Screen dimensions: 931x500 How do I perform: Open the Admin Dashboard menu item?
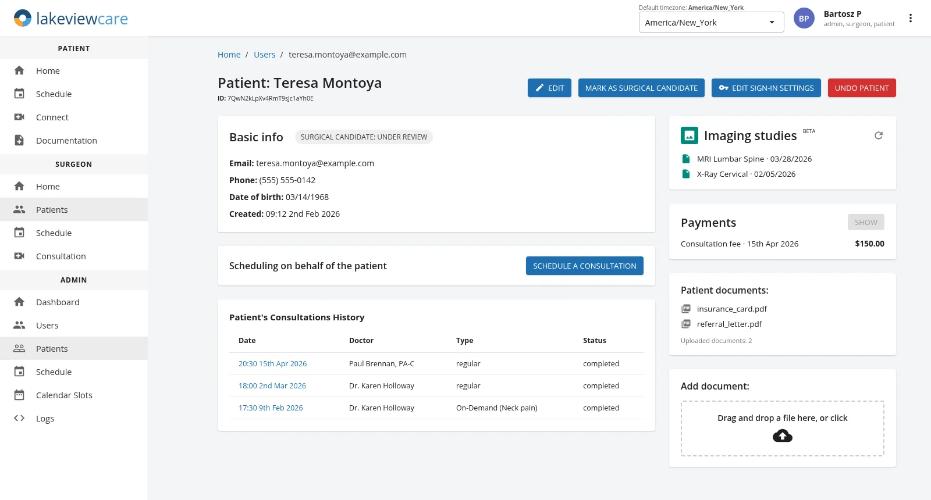pyautogui.click(x=74, y=302)
